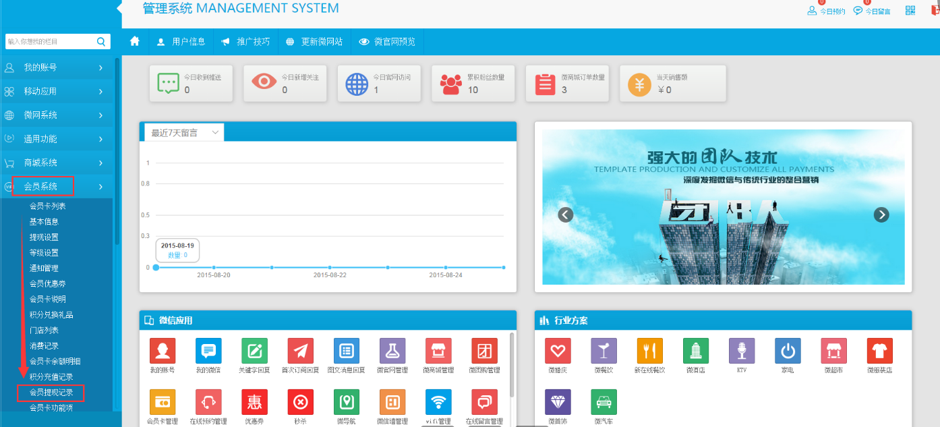The width and height of the screenshot is (940, 427).
Task: Open the 微商城管理 app icon
Action: tap(438, 351)
